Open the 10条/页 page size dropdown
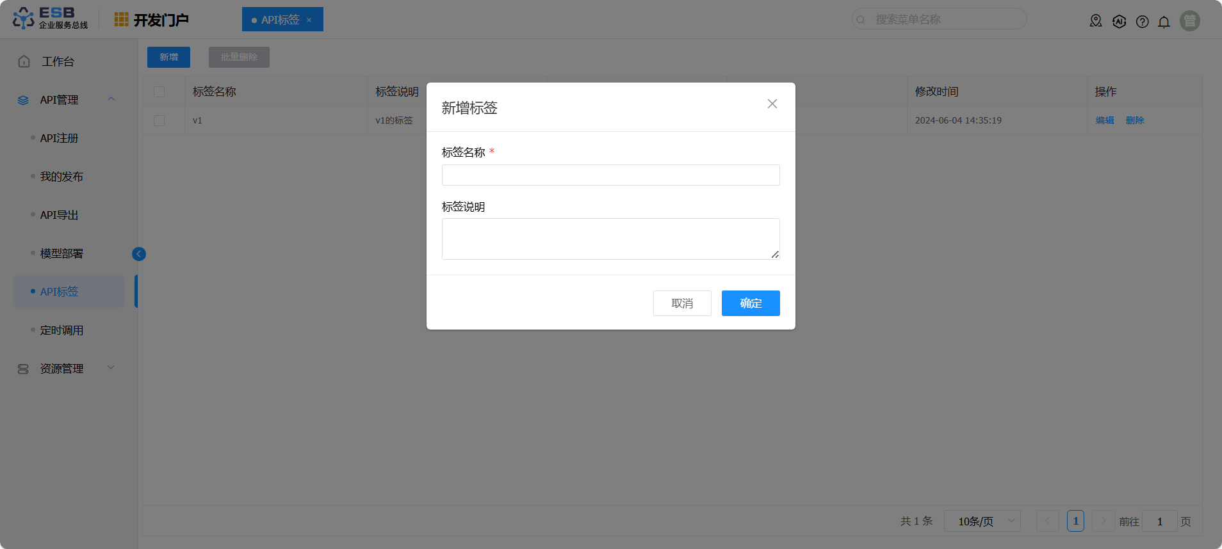 [x=982, y=521]
